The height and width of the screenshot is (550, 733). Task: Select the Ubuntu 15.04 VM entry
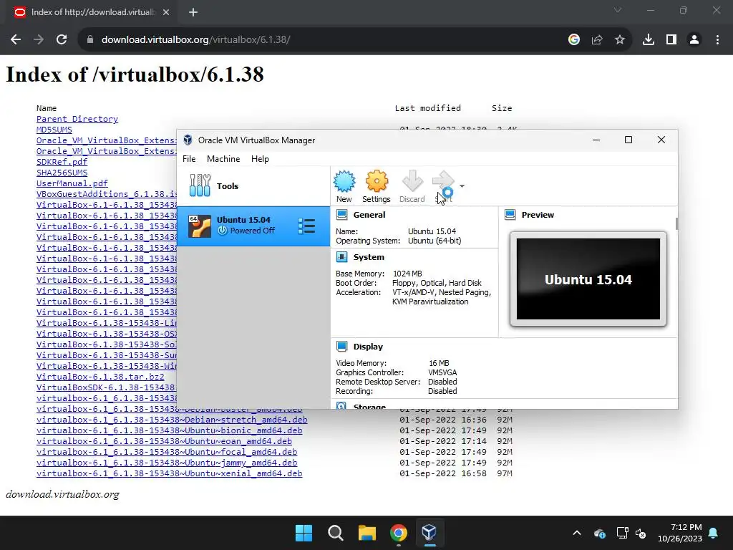coord(253,226)
